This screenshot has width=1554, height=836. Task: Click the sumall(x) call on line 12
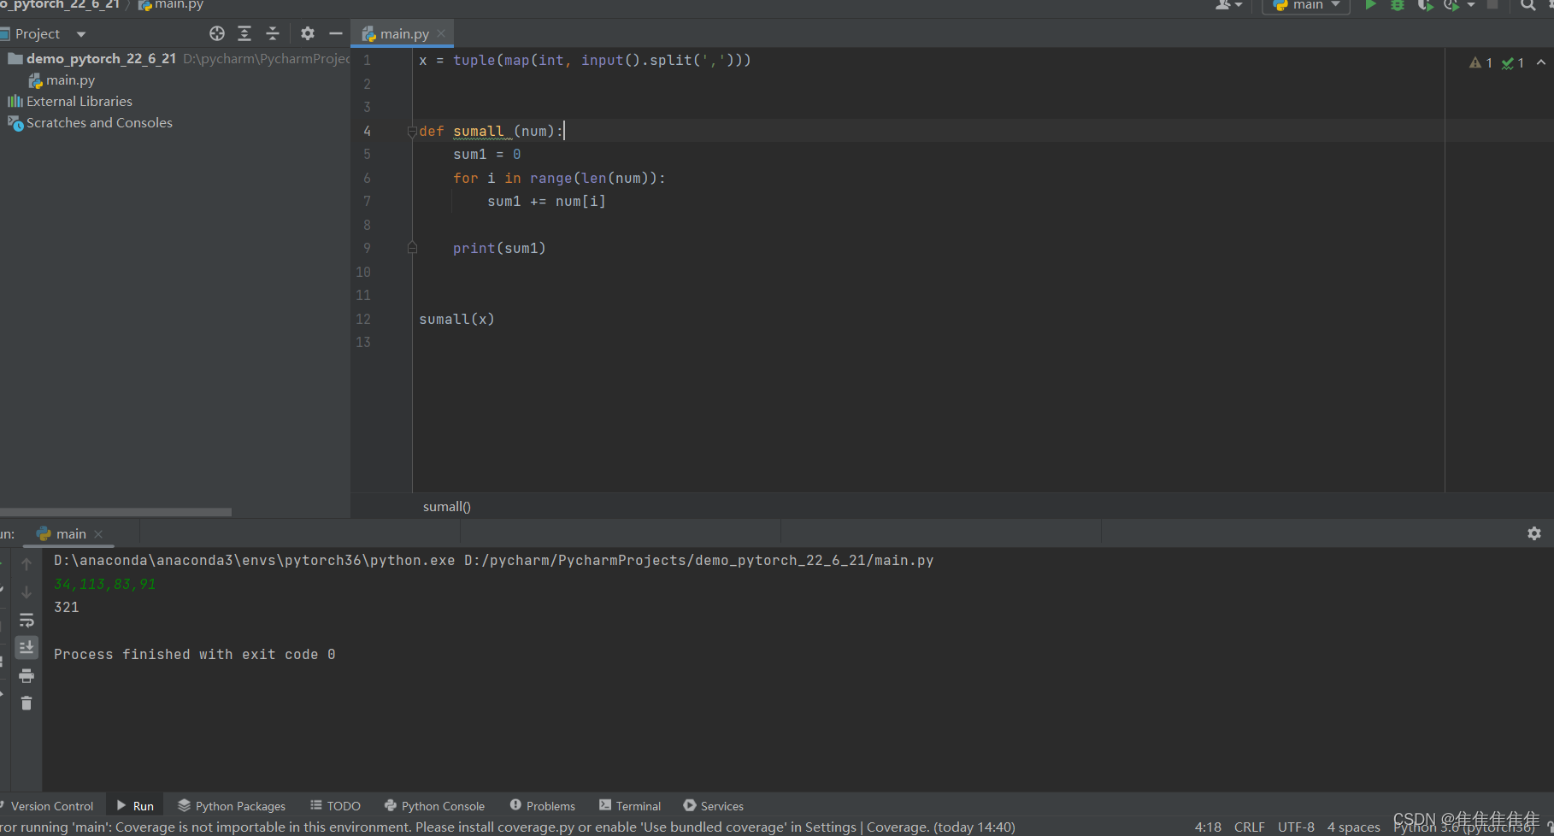456,319
